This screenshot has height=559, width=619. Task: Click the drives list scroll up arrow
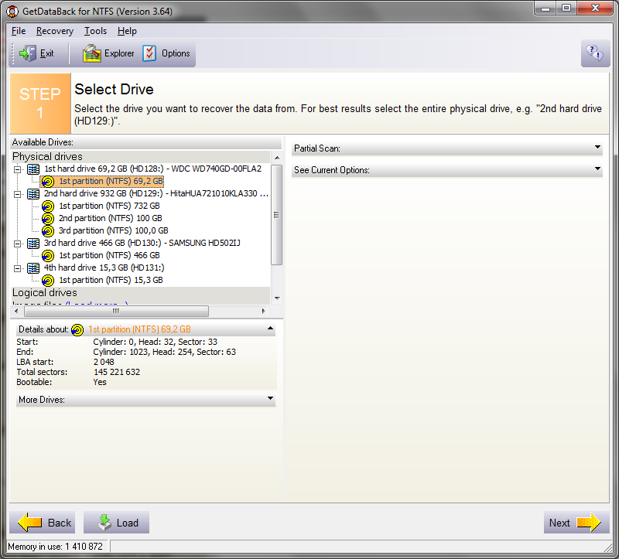pyautogui.click(x=277, y=158)
